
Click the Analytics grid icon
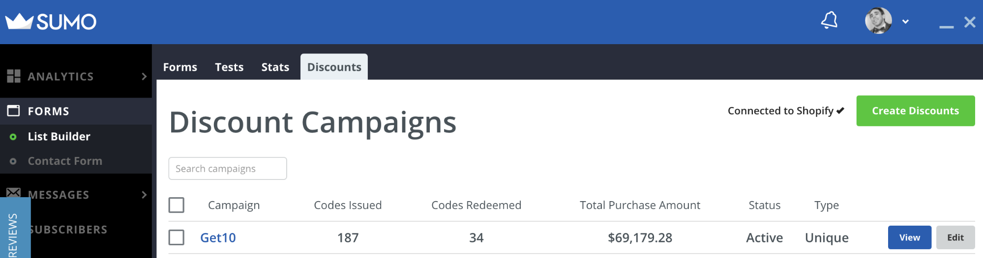coord(14,76)
